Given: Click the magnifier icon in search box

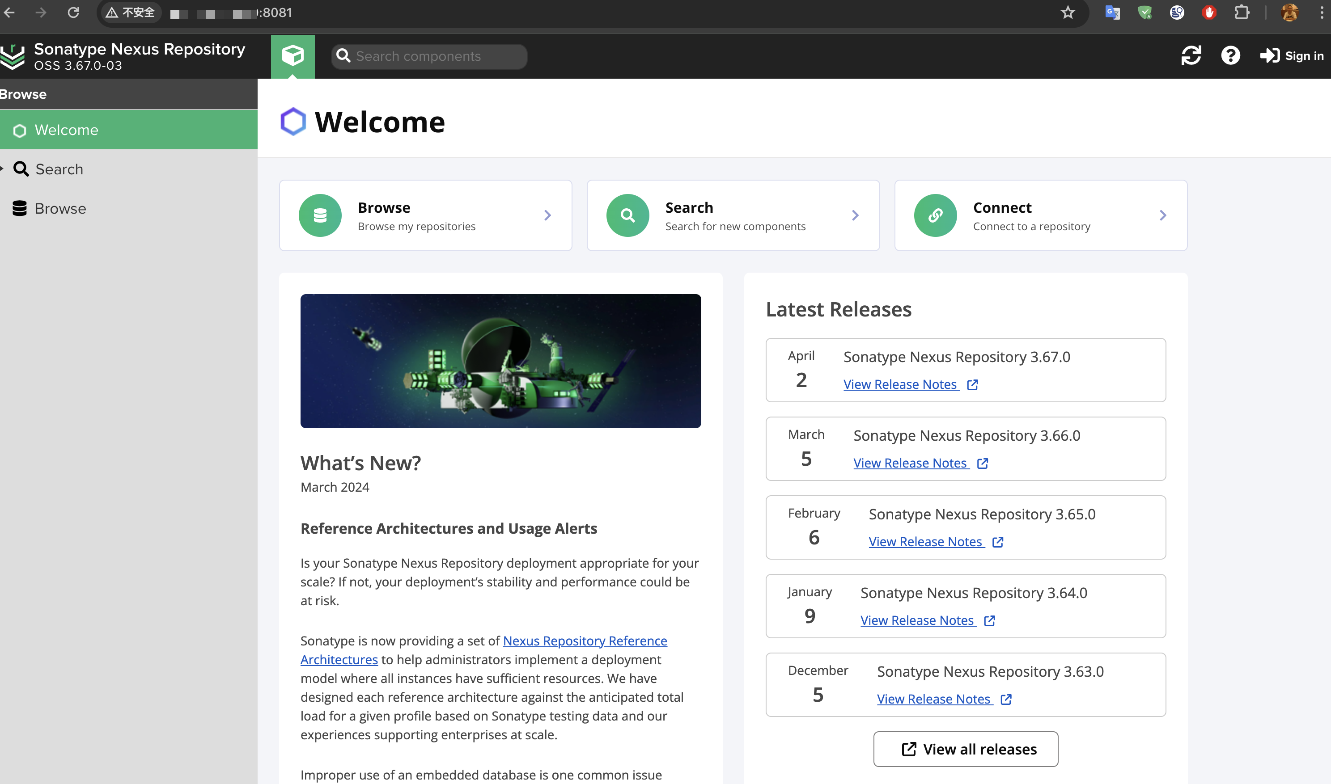Looking at the screenshot, I should (343, 55).
